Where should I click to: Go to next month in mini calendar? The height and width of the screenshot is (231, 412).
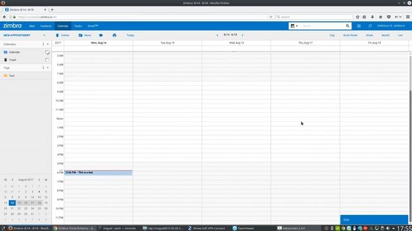pos(39,180)
